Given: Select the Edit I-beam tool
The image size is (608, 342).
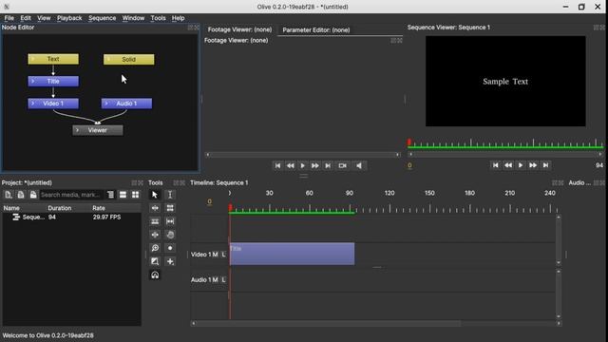Looking at the screenshot, I should pos(170,195).
